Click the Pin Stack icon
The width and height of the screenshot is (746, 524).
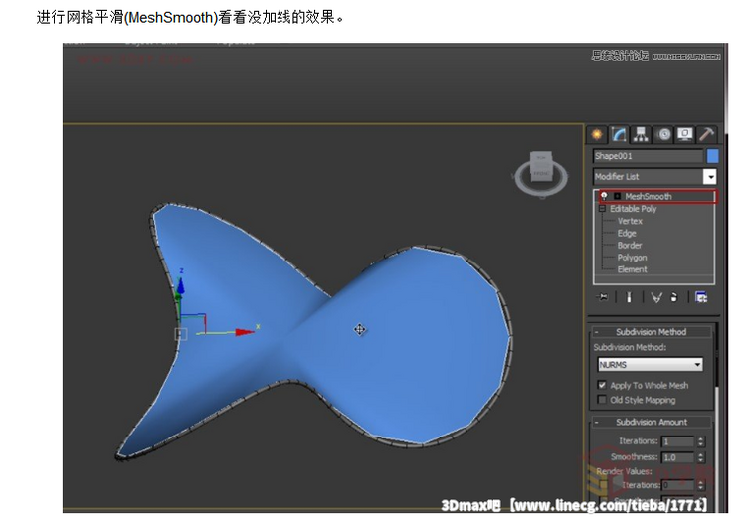tap(603, 297)
